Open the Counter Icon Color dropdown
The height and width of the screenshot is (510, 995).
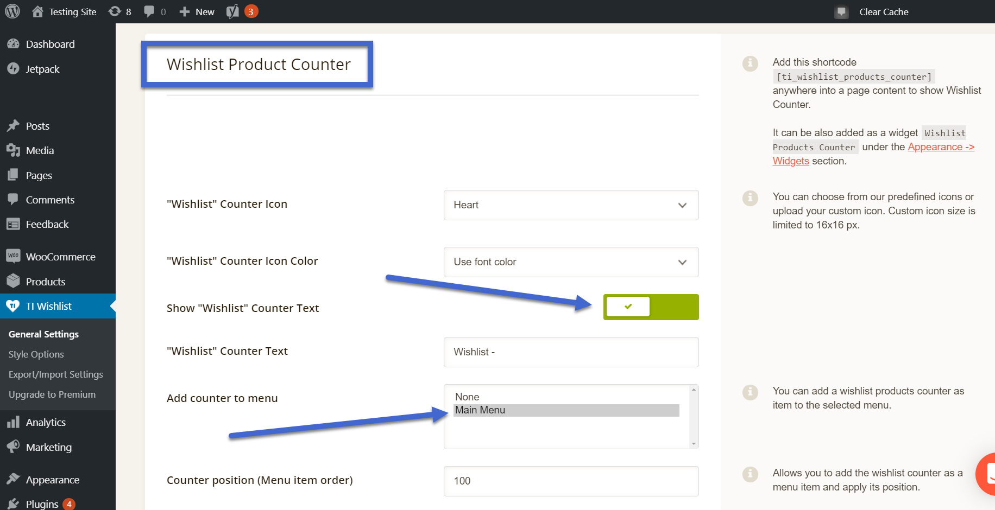(x=571, y=262)
